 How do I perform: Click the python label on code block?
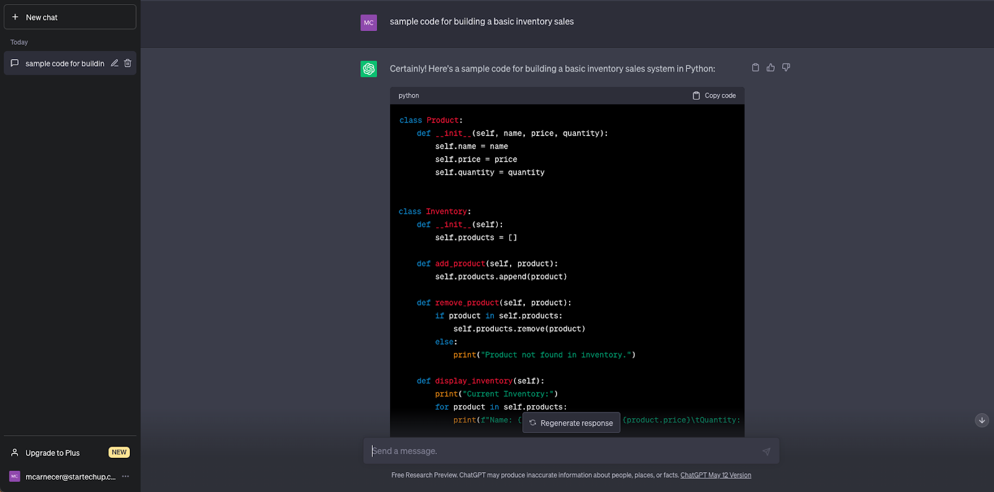coord(409,96)
